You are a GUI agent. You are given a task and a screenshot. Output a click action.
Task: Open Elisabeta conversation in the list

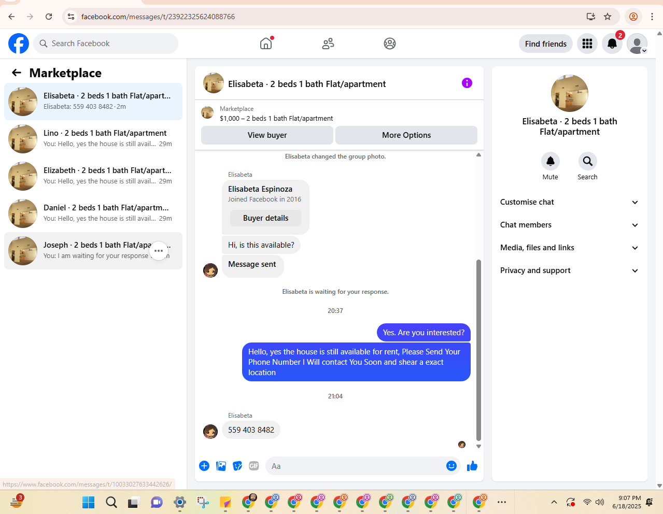[x=93, y=102]
